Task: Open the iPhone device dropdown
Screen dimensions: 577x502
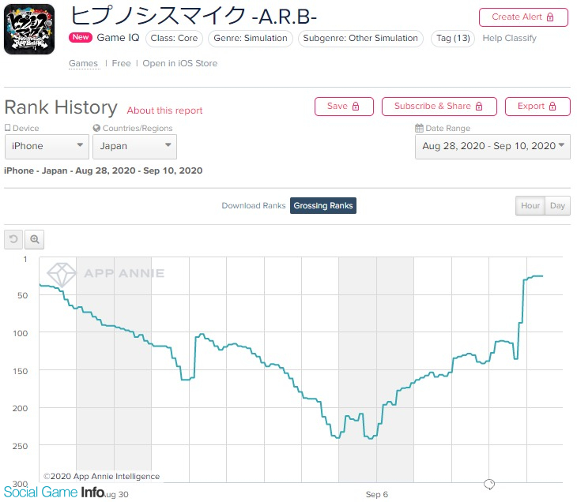Action: [47, 146]
